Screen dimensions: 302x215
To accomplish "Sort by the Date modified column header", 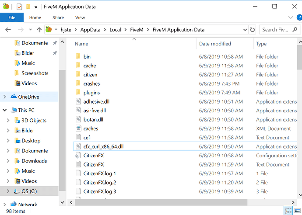I will coord(215,44).
